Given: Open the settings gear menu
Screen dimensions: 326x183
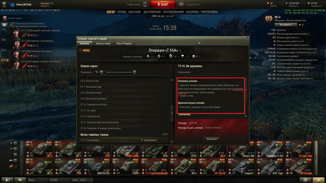Looking at the screenshot, I should [4, 3].
